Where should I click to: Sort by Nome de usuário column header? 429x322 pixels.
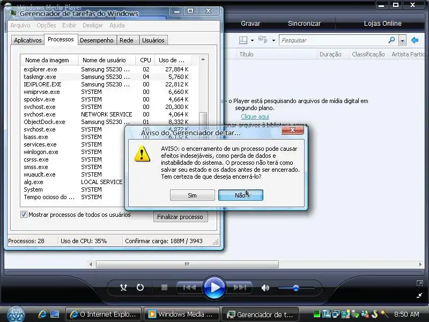tap(107, 60)
